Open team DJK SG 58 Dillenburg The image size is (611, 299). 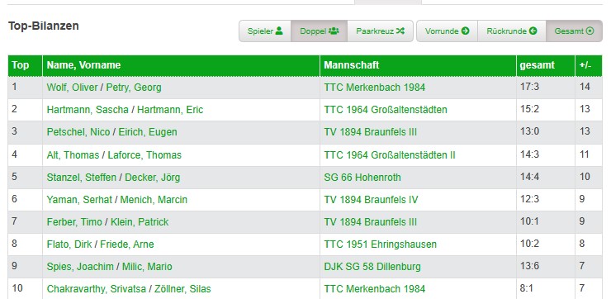point(372,267)
